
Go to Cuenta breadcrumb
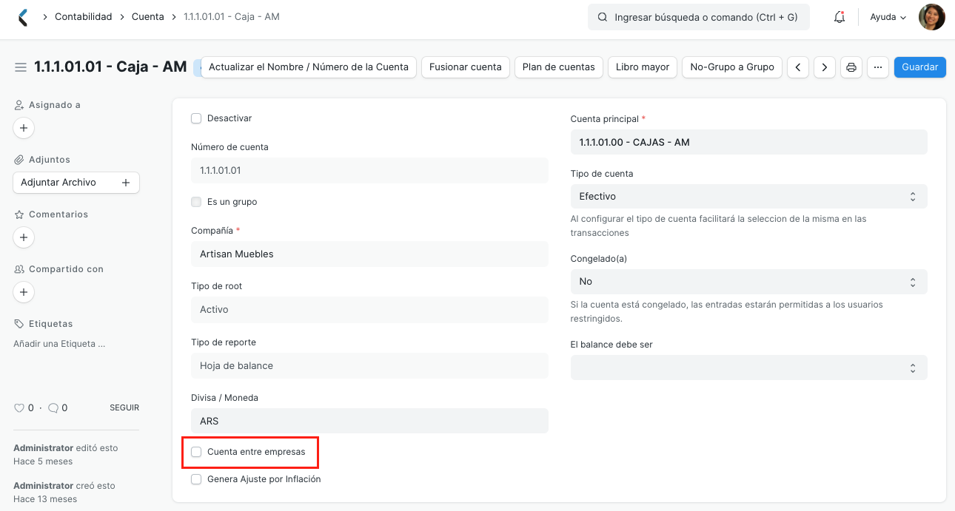pyautogui.click(x=148, y=16)
